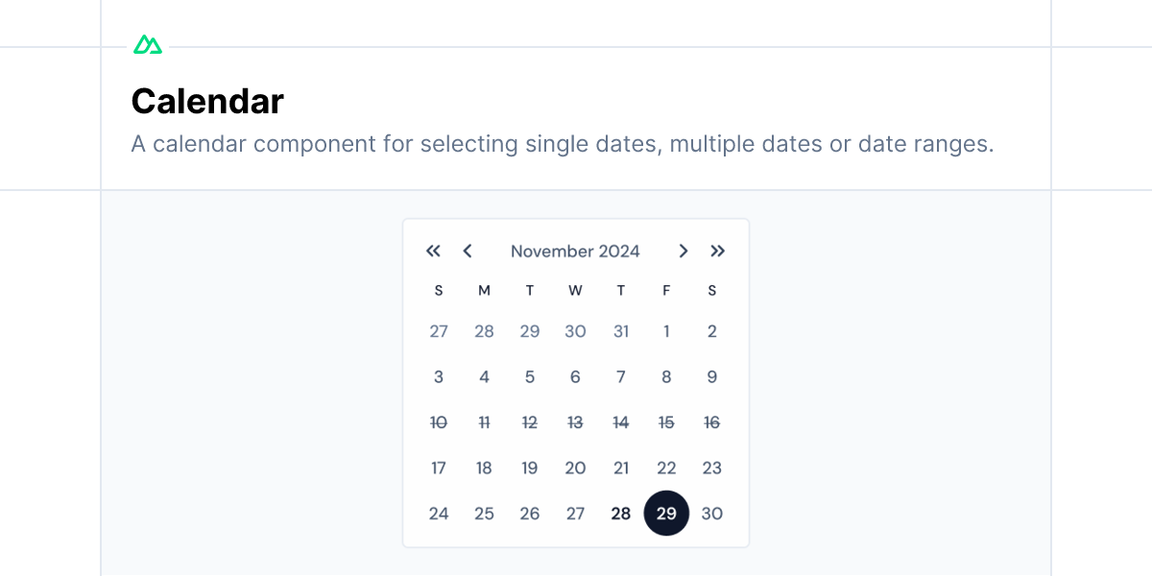Screen dimensions: 1152x576
Task: Select November 8 on the calendar
Action: coord(666,376)
